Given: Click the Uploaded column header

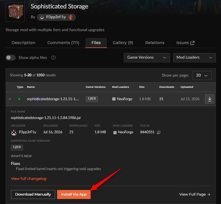Looking at the screenshot, I should (x=187, y=87).
